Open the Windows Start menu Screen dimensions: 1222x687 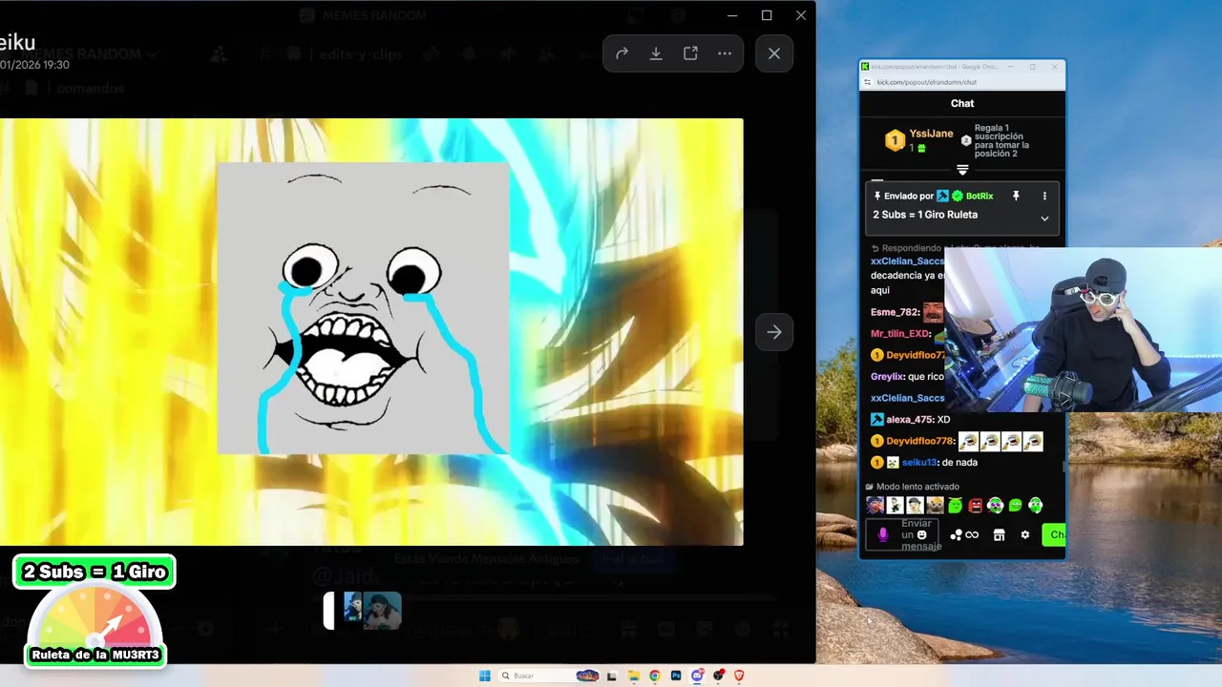(x=484, y=676)
